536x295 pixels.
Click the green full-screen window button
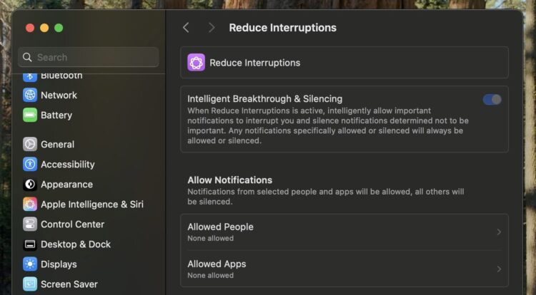pyautogui.click(x=59, y=28)
